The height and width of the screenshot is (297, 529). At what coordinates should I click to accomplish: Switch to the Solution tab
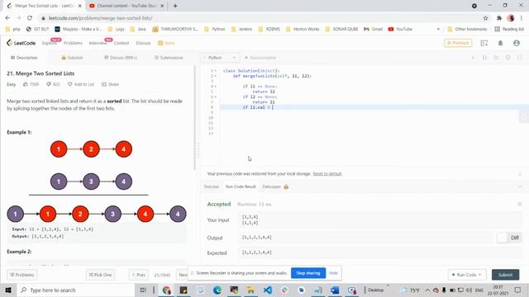[x=72, y=58]
